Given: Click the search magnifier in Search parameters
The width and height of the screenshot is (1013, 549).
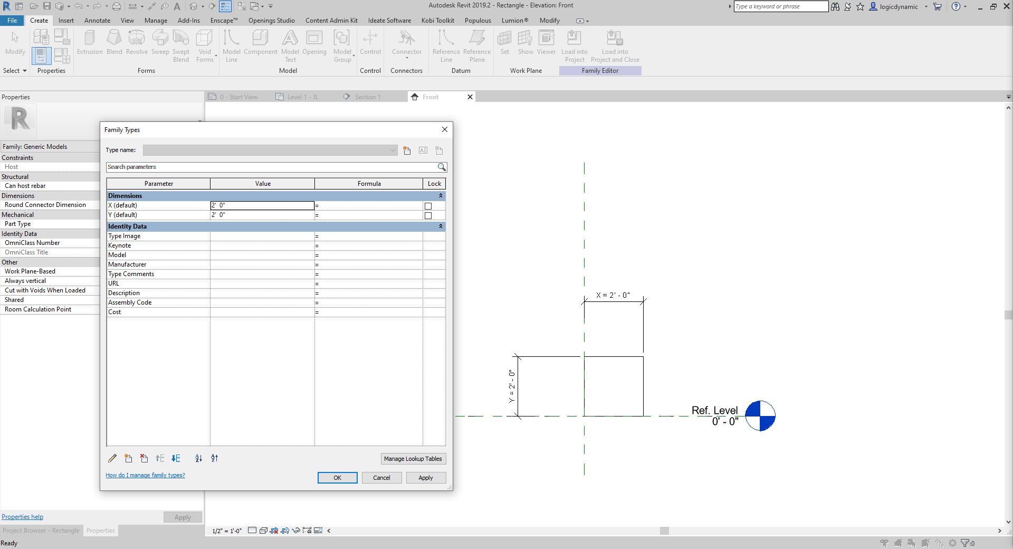Looking at the screenshot, I should [442, 167].
